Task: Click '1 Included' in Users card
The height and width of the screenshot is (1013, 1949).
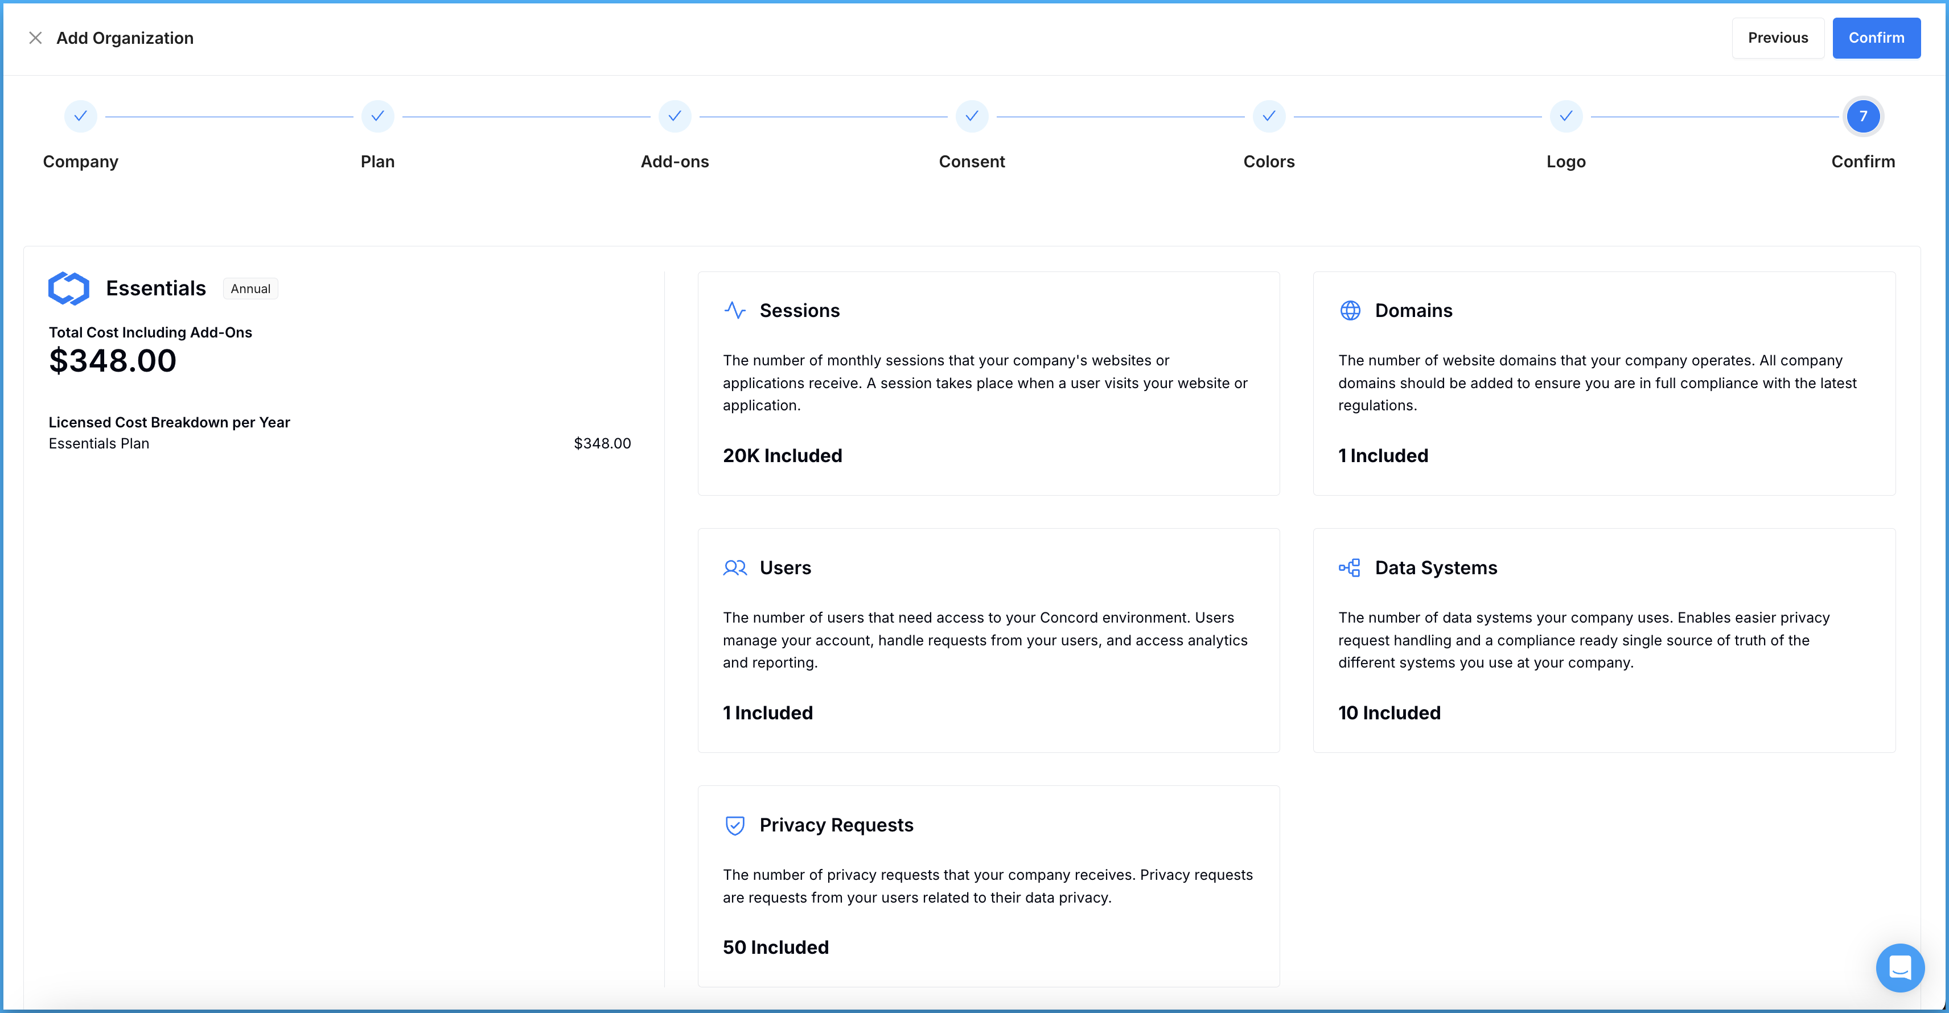Action: pos(768,714)
